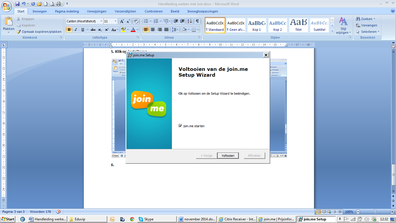396x223 pixels.
Task: Open november 2014 document in taskbar
Action: click(197, 219)
